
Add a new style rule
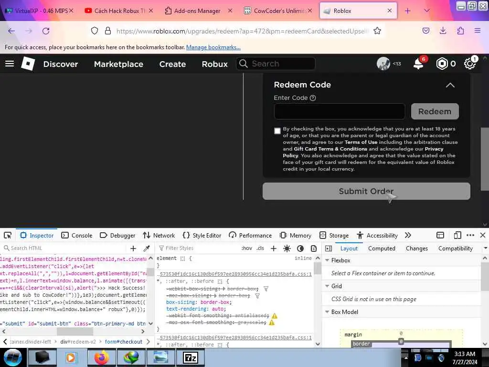[274, 248]
